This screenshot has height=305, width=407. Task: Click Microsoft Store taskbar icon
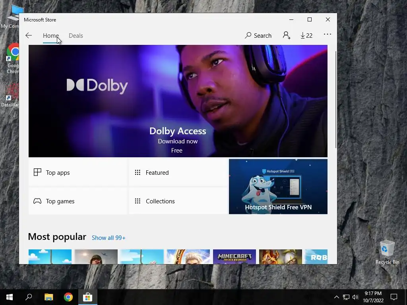(x=88, y=297)
